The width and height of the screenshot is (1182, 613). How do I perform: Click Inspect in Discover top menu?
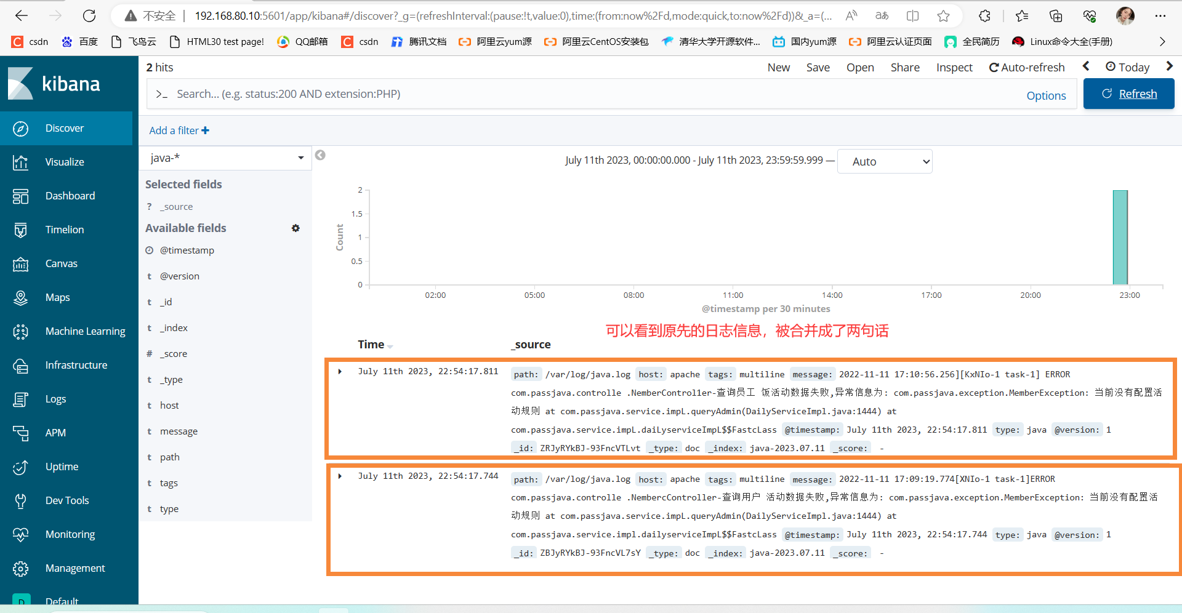954,67
